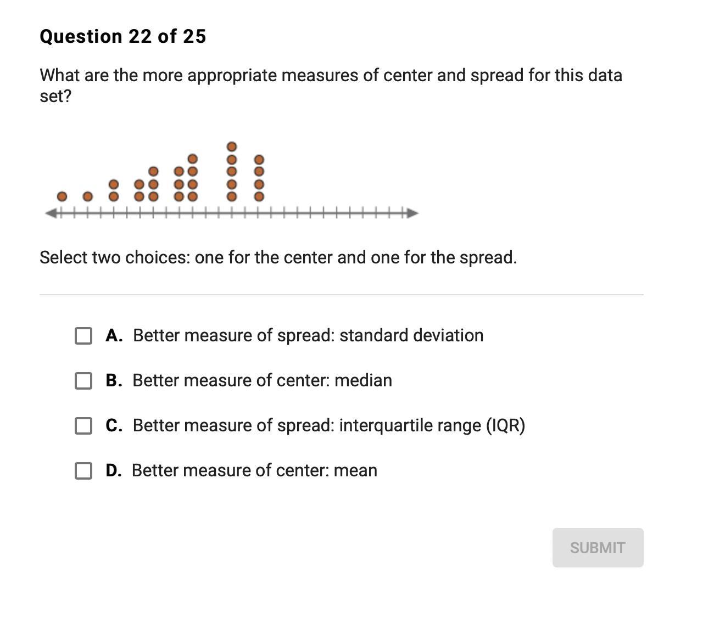Click the question prompt about center and spread
The image size is (714, 630).
pyautogui.click(x=331, y=85)
